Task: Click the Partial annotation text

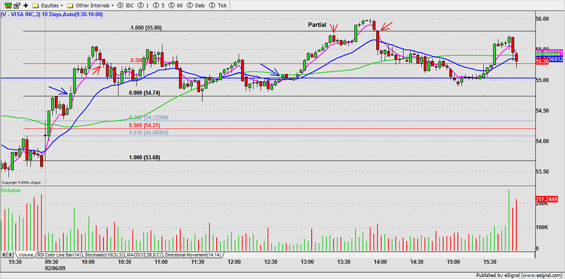Action: click(x=317, y=25)
